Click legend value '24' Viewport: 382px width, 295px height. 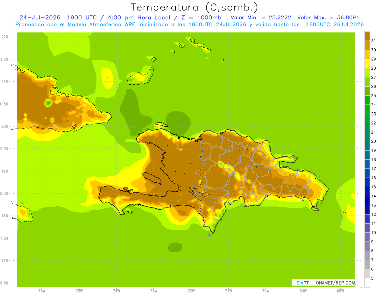pos(374,105)
